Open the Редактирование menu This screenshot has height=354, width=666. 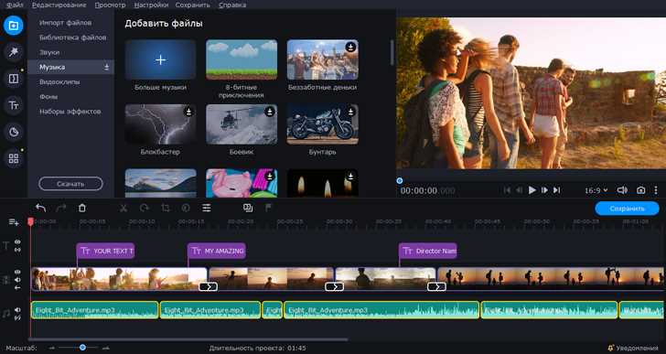tap(59, 5)
